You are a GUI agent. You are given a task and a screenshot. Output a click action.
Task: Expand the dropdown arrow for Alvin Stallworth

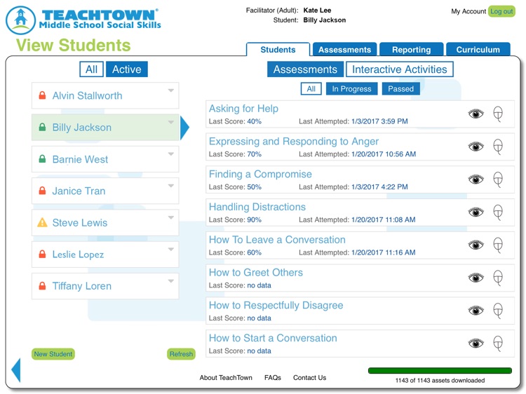[171, 90]
